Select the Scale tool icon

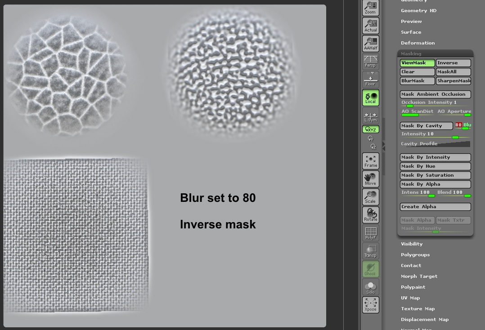coord(370,196)
